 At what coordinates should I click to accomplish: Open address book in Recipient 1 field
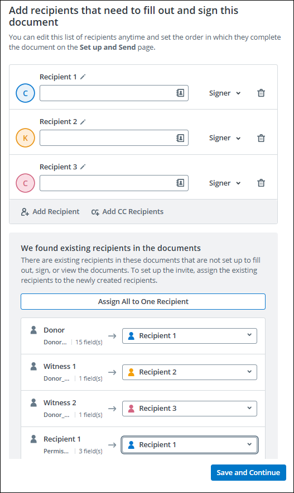(x=180, y=93)
